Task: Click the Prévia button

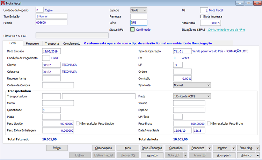Action: (57, 148)
